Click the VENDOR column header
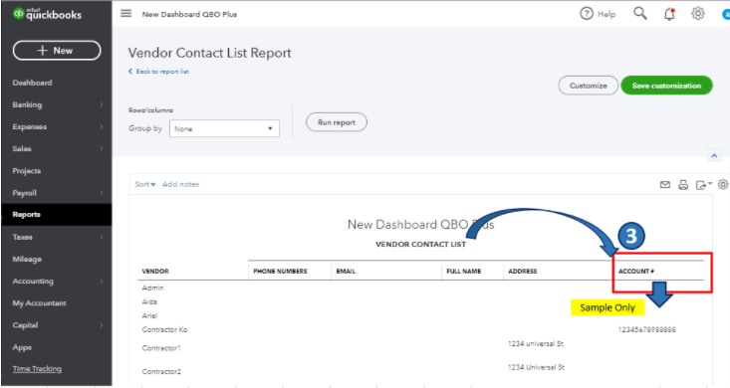The height and width of the screenshot is (388, 730). [x=155, y=272]
